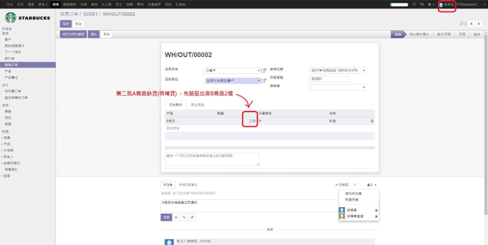Insert emoji via smiley icon below message
This screenshot has width=488, height=245.
pyautogui.click(x=176, y=217)
